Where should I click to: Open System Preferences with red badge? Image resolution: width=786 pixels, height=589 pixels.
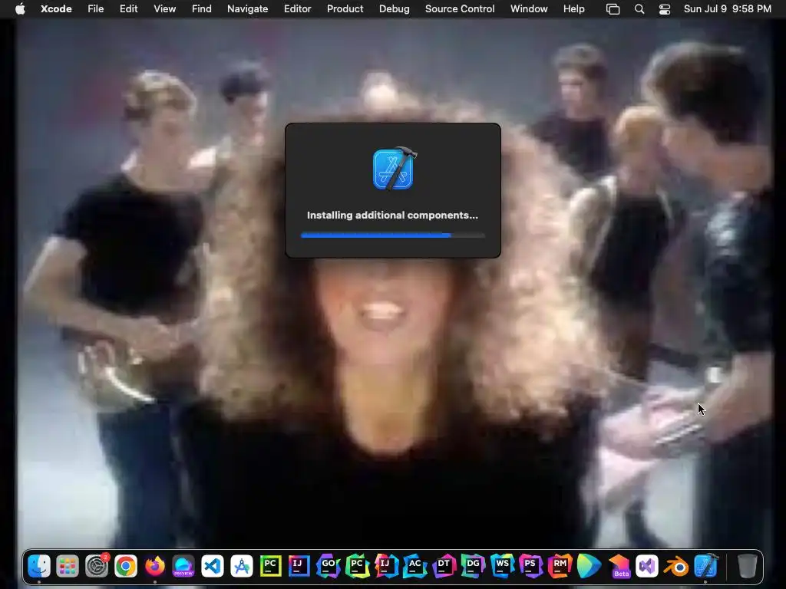click(x=96, y=567)
